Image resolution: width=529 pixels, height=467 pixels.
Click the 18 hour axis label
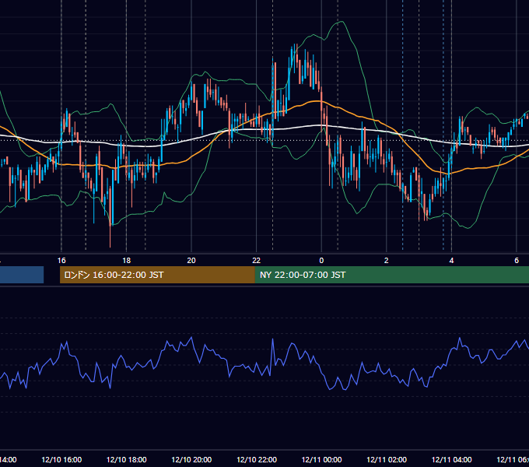pyautogui.click(x=127, y=261)
